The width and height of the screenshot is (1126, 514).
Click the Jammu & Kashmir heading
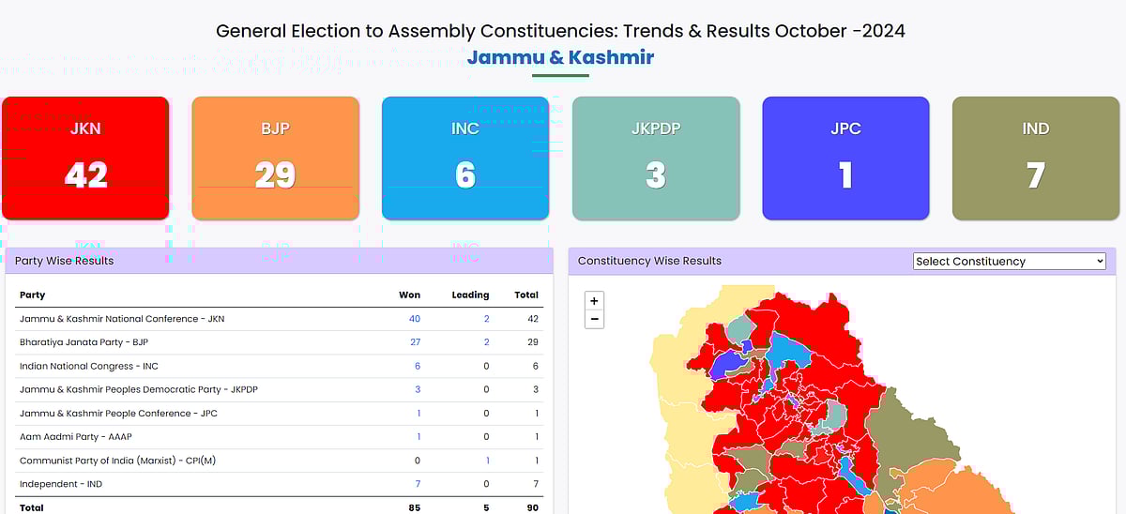click(560, 57)
